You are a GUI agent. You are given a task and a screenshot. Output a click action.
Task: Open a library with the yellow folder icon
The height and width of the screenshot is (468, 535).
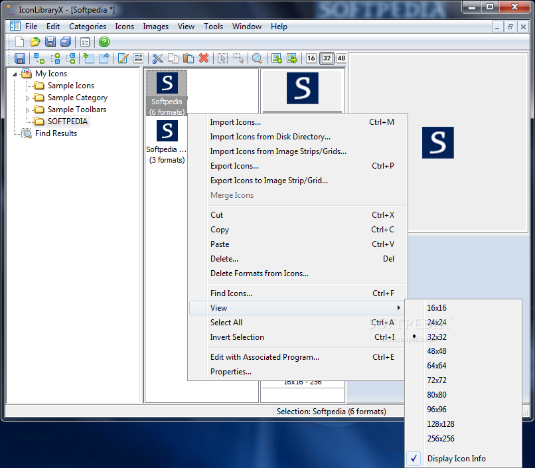(x=35, y=42)
